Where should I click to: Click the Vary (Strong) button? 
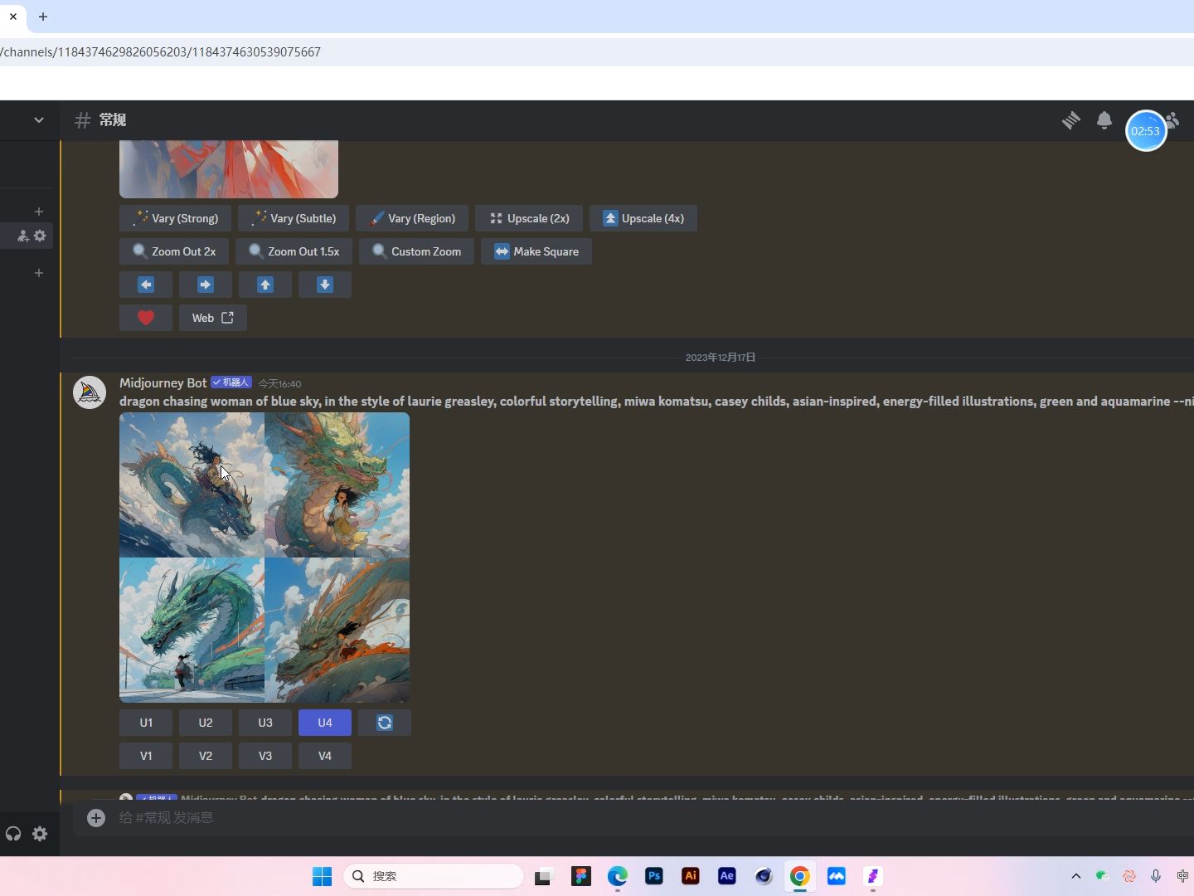click(175, 218)
